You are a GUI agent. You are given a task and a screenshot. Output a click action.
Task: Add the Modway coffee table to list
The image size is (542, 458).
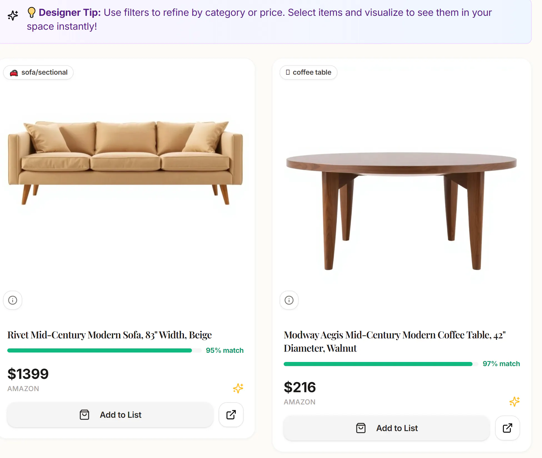[387, 428]
